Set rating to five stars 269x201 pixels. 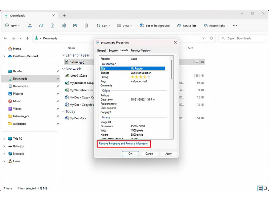149,77
